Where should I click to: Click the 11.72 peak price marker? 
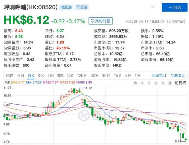(88, 88)
